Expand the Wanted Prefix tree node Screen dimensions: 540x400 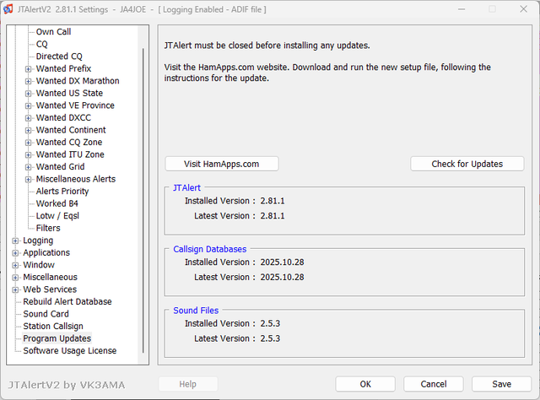pos(28,69)
